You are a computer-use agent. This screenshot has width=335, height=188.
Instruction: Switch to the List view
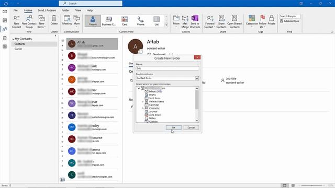coord(157,21)
